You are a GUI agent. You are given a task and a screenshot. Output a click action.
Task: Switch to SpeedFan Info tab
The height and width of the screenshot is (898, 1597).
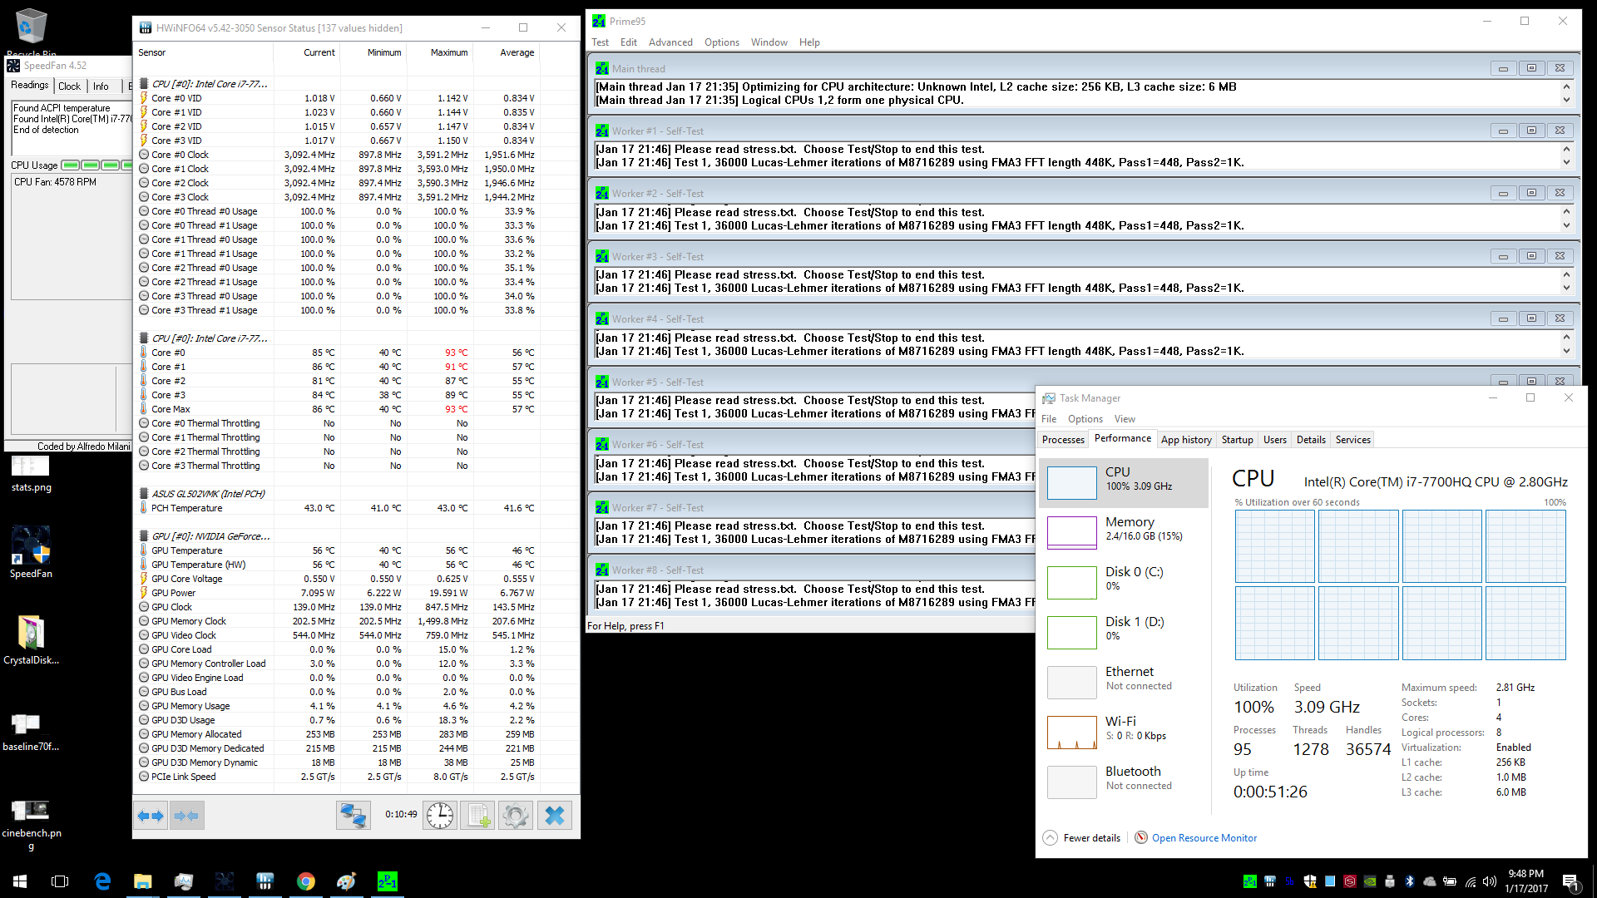point(101,86)
